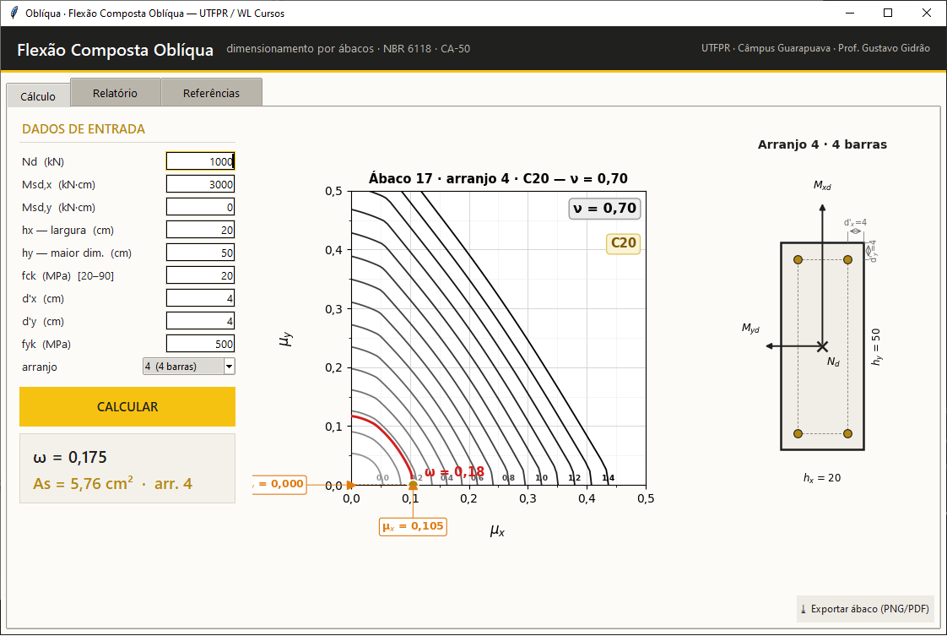Click the Msd,x input field
947x636 pixels.
click(x=201, y=184)
